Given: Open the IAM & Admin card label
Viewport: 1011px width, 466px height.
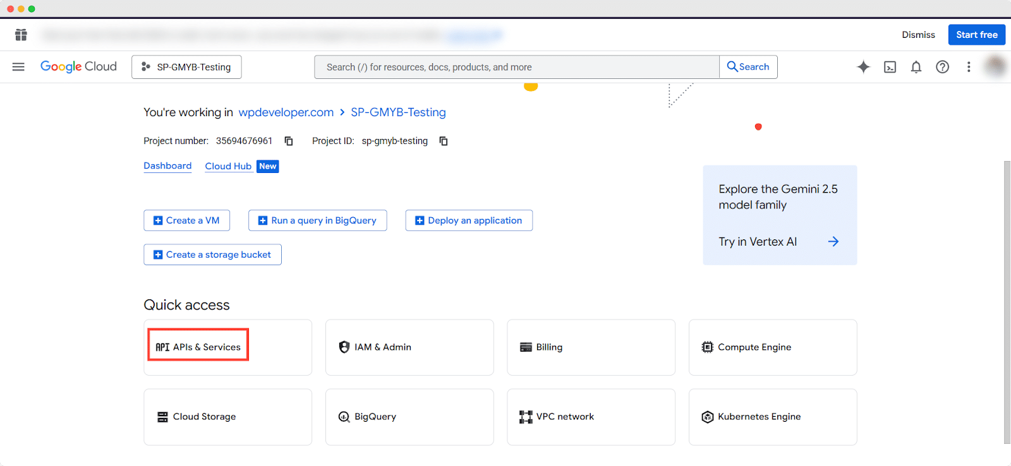Looking at the screenshot, I should pyautogui.click(x=382, y=347).
